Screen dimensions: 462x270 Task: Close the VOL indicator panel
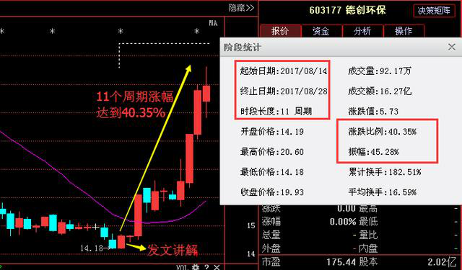click(x=217, y=267)
